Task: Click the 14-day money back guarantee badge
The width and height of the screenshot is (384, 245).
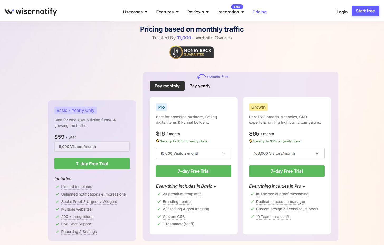Action: pyautogui.click(x=191, y=52)
